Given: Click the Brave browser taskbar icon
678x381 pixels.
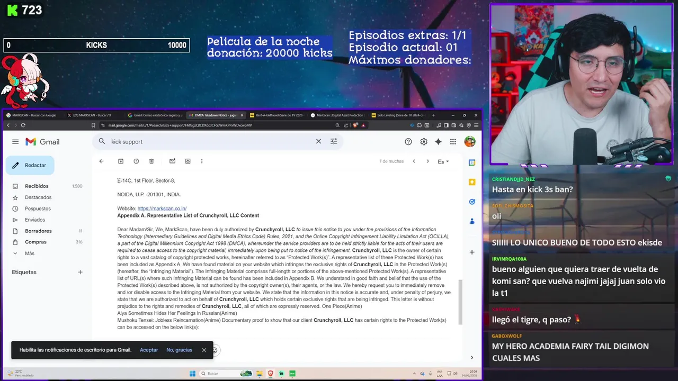Looking at the screenshot, I should pos(270,374).
